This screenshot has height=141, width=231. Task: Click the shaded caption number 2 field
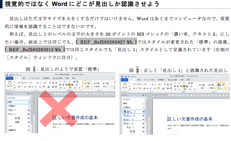tap(137, 70)
